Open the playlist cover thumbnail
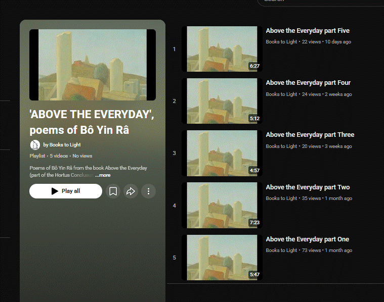 tap(93, 65)
